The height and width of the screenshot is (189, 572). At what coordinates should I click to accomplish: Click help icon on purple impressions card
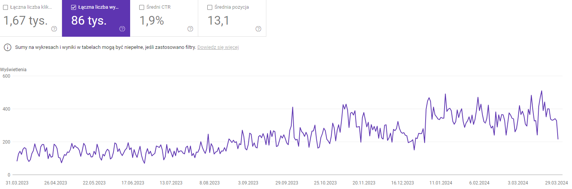[x=122, y=29]
